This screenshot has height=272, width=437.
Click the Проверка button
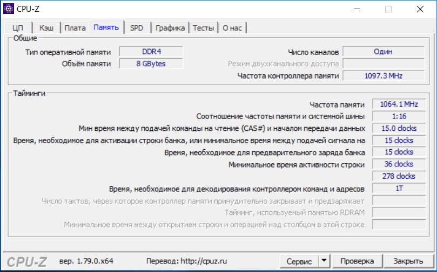357,261
